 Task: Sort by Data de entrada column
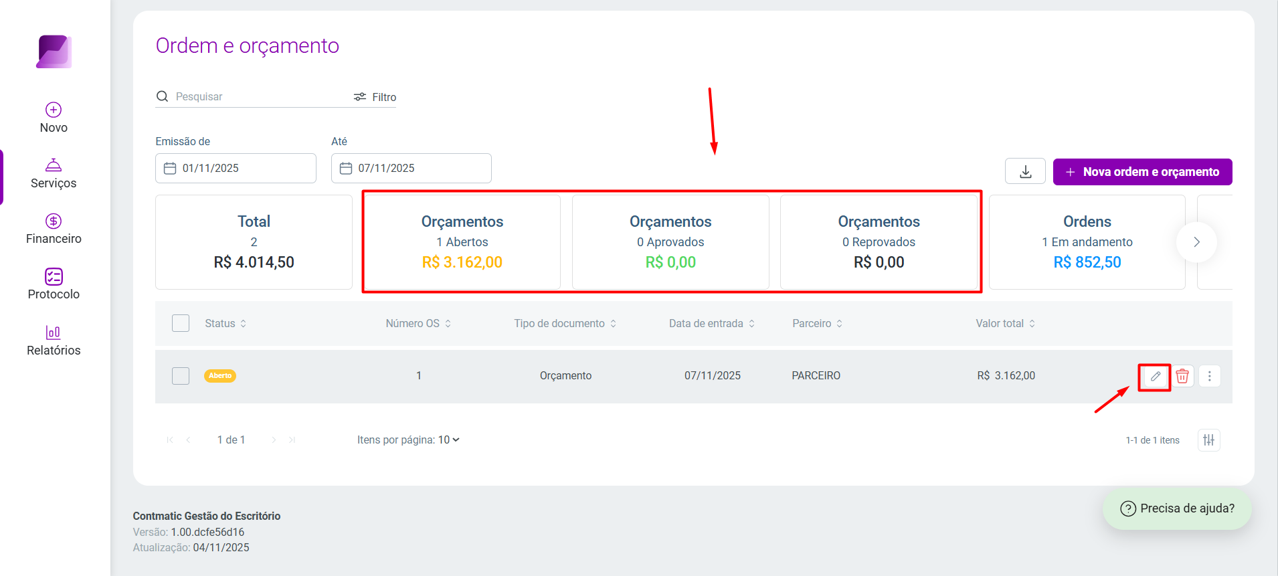click(712, 323)
